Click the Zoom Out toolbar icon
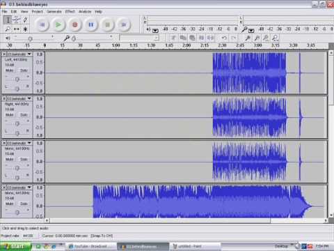334x251 pixels. click(257, 38)
